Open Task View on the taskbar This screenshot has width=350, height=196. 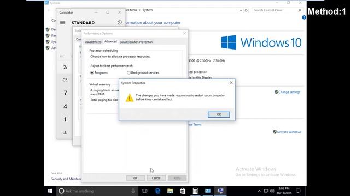(x=144, y=191)
